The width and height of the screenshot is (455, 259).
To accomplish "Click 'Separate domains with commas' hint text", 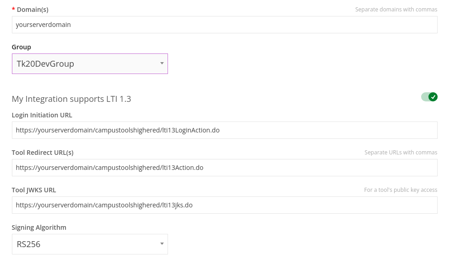I will click(396, 10).
